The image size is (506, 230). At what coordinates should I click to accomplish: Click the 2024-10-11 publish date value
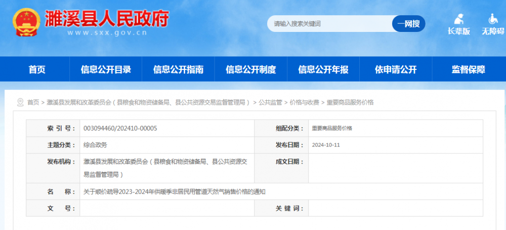tap(326, 145)
